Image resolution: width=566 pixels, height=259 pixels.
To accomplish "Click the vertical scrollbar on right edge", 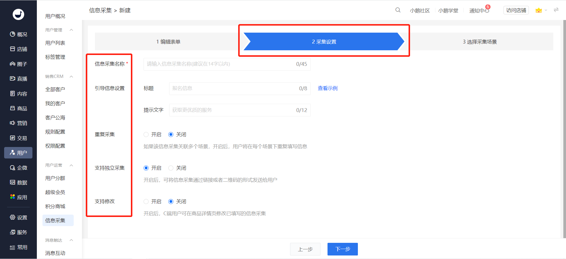I will tap(564, 129).
